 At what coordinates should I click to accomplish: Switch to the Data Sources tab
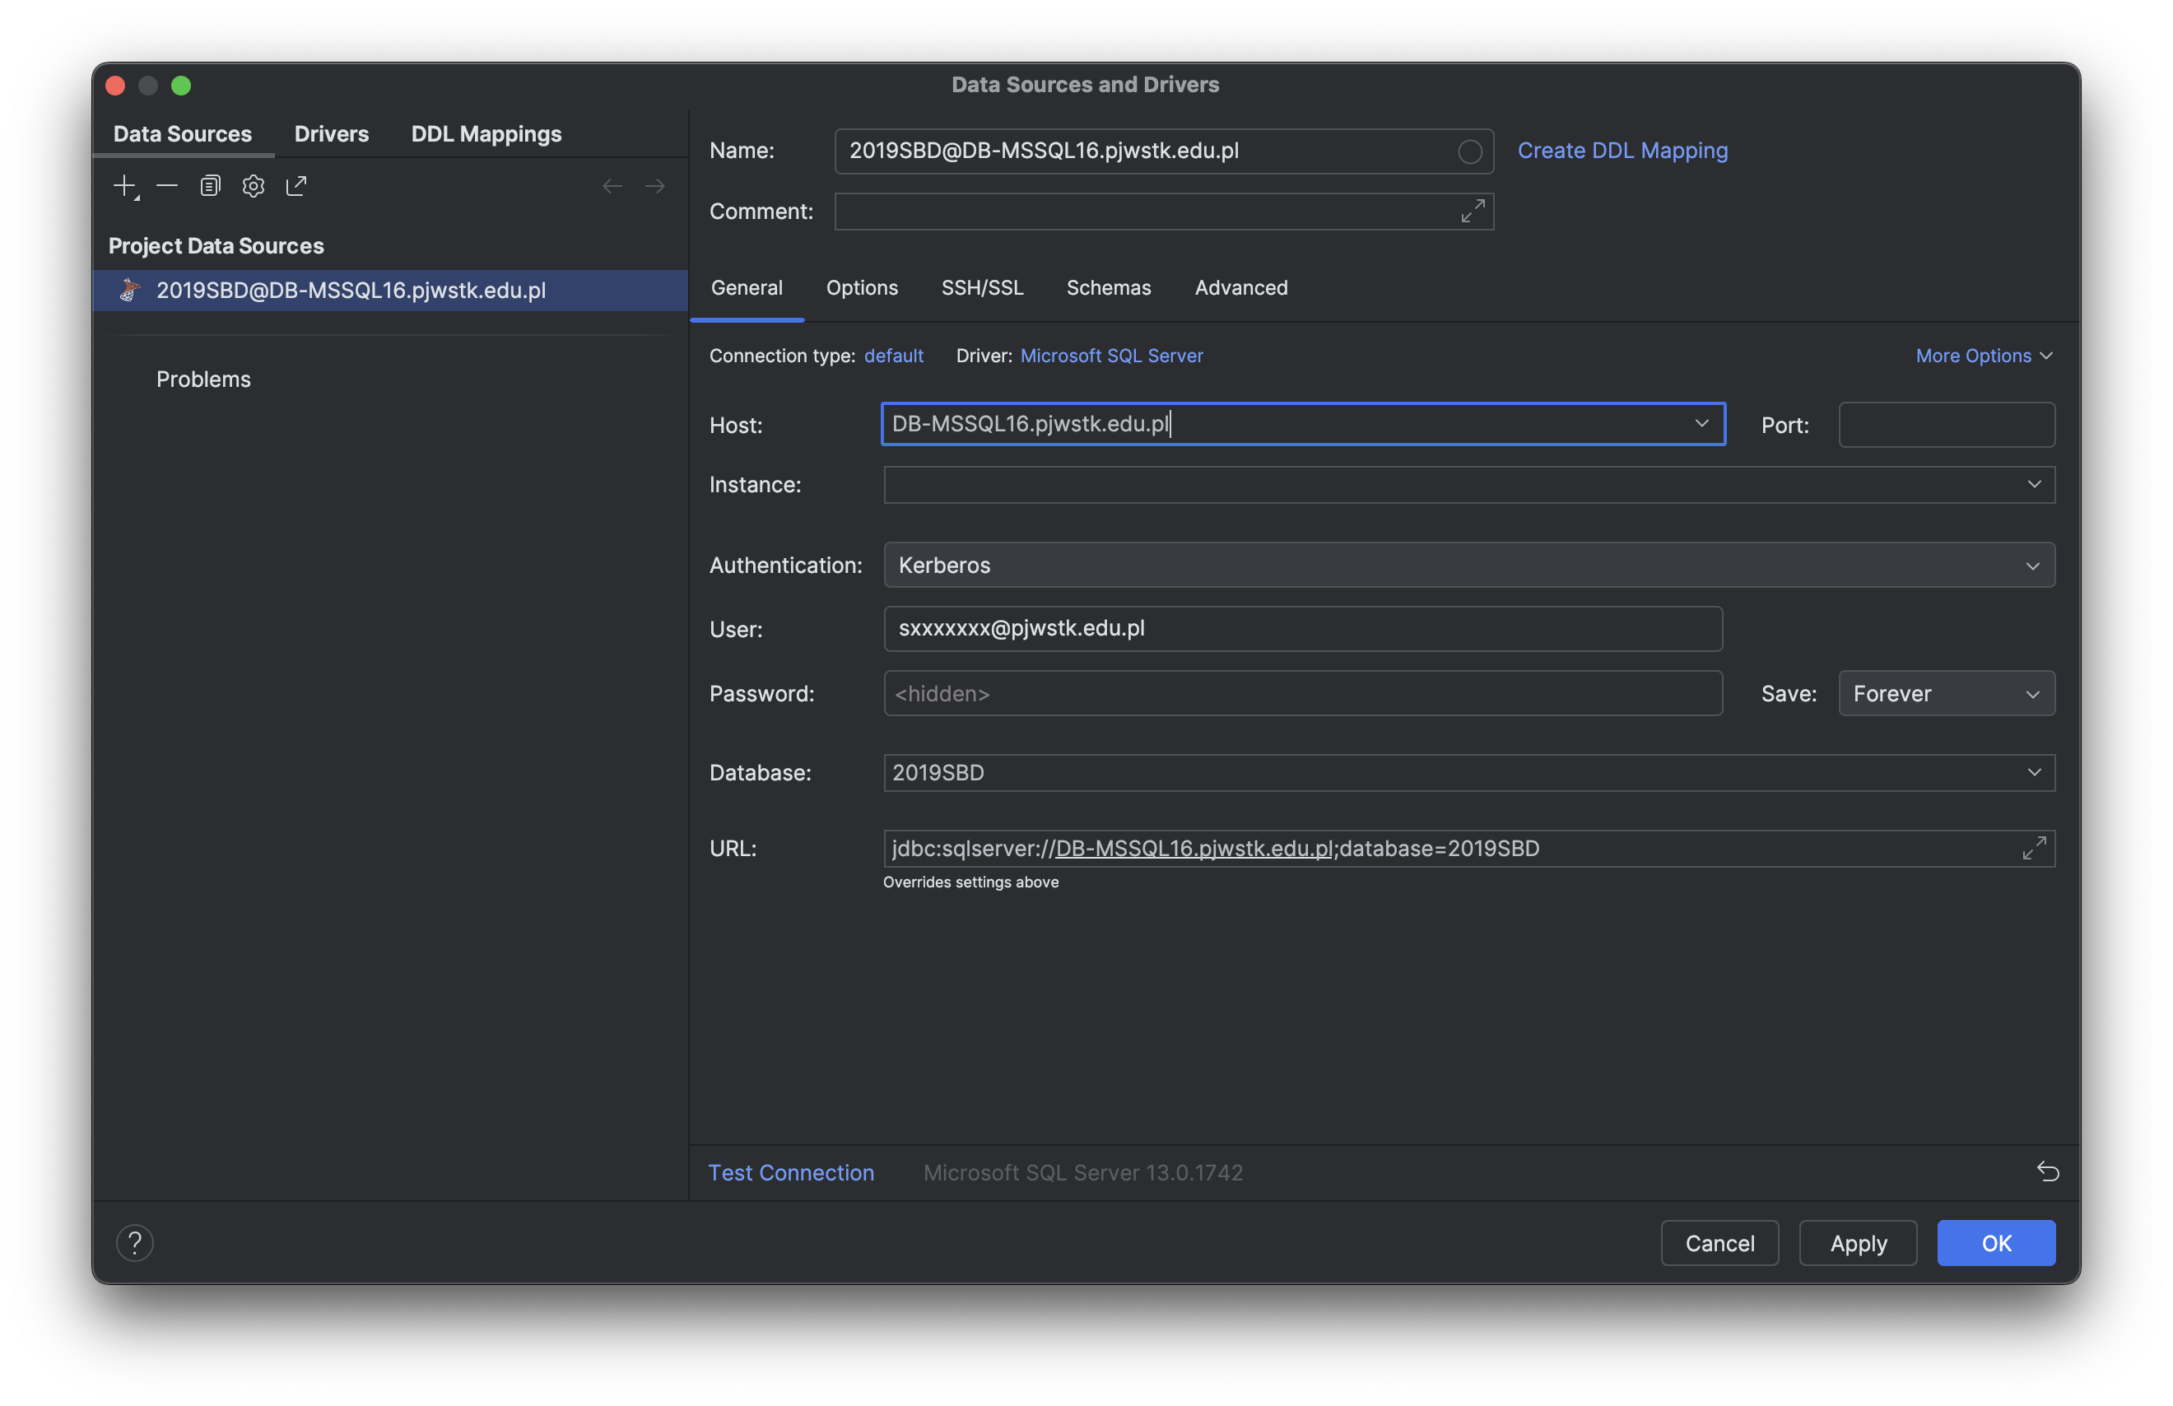[183, 134]
